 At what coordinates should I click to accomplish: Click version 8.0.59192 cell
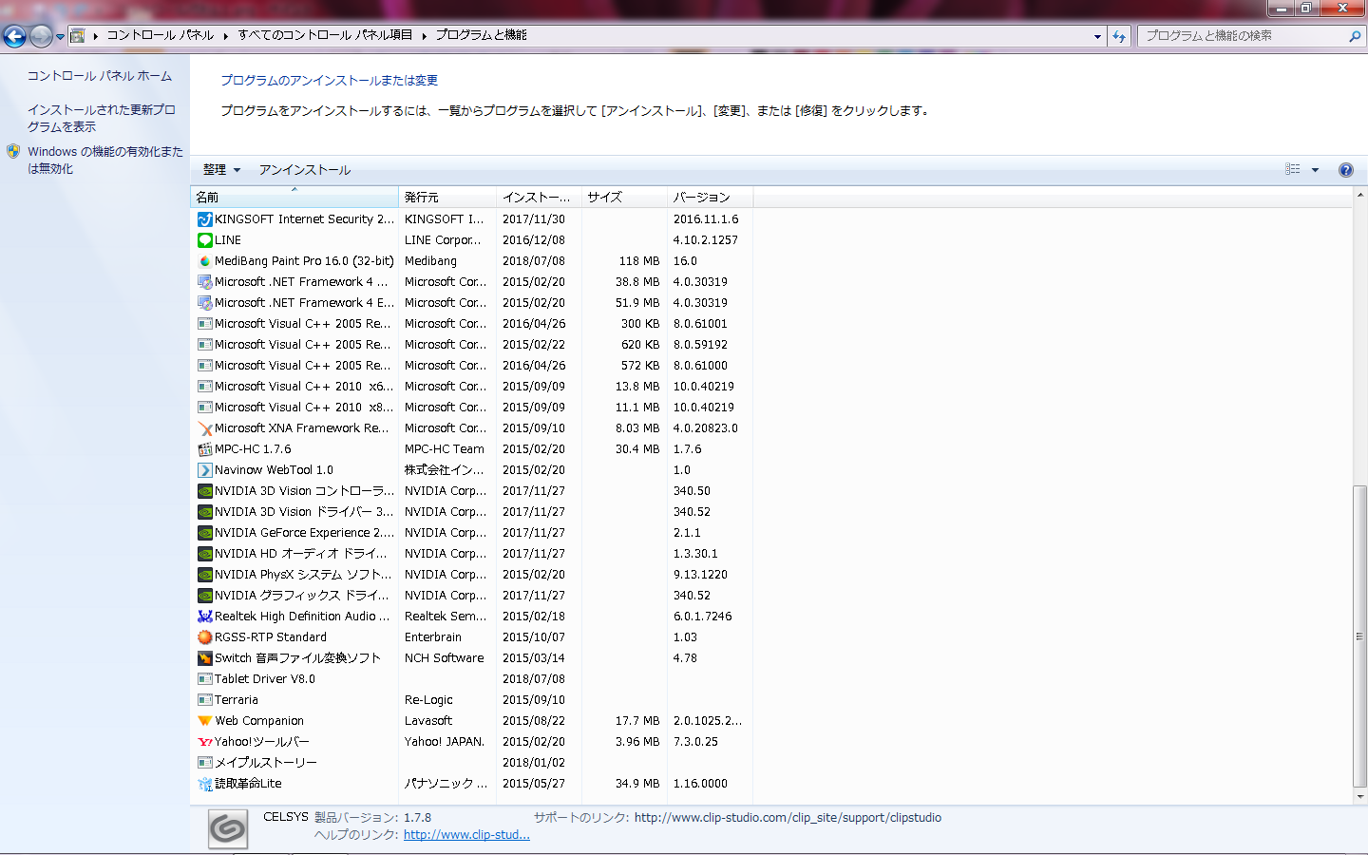[700, 345]
